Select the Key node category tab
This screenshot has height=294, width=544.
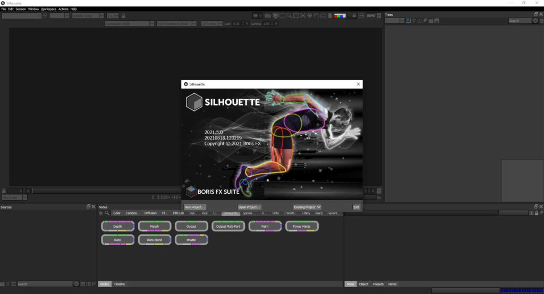205,213
